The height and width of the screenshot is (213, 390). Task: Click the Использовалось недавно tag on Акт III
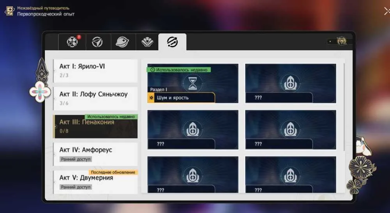[111, 117]
